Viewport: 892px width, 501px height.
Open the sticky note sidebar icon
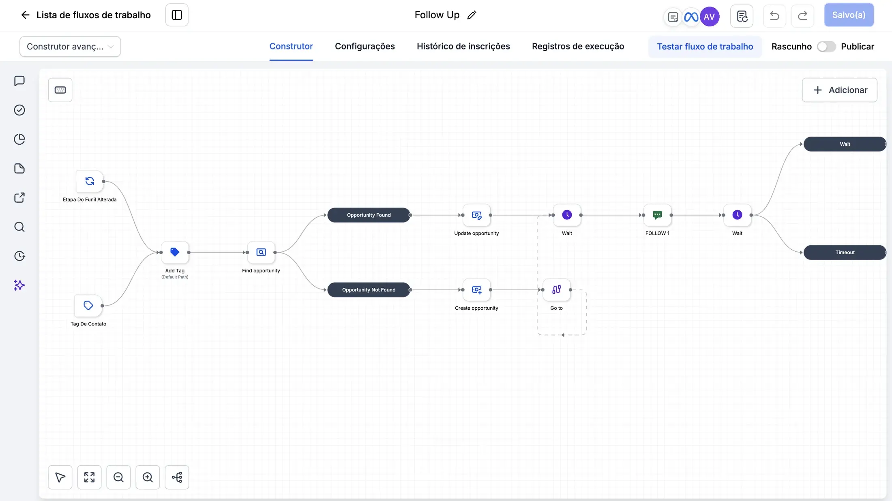[19, 169]
